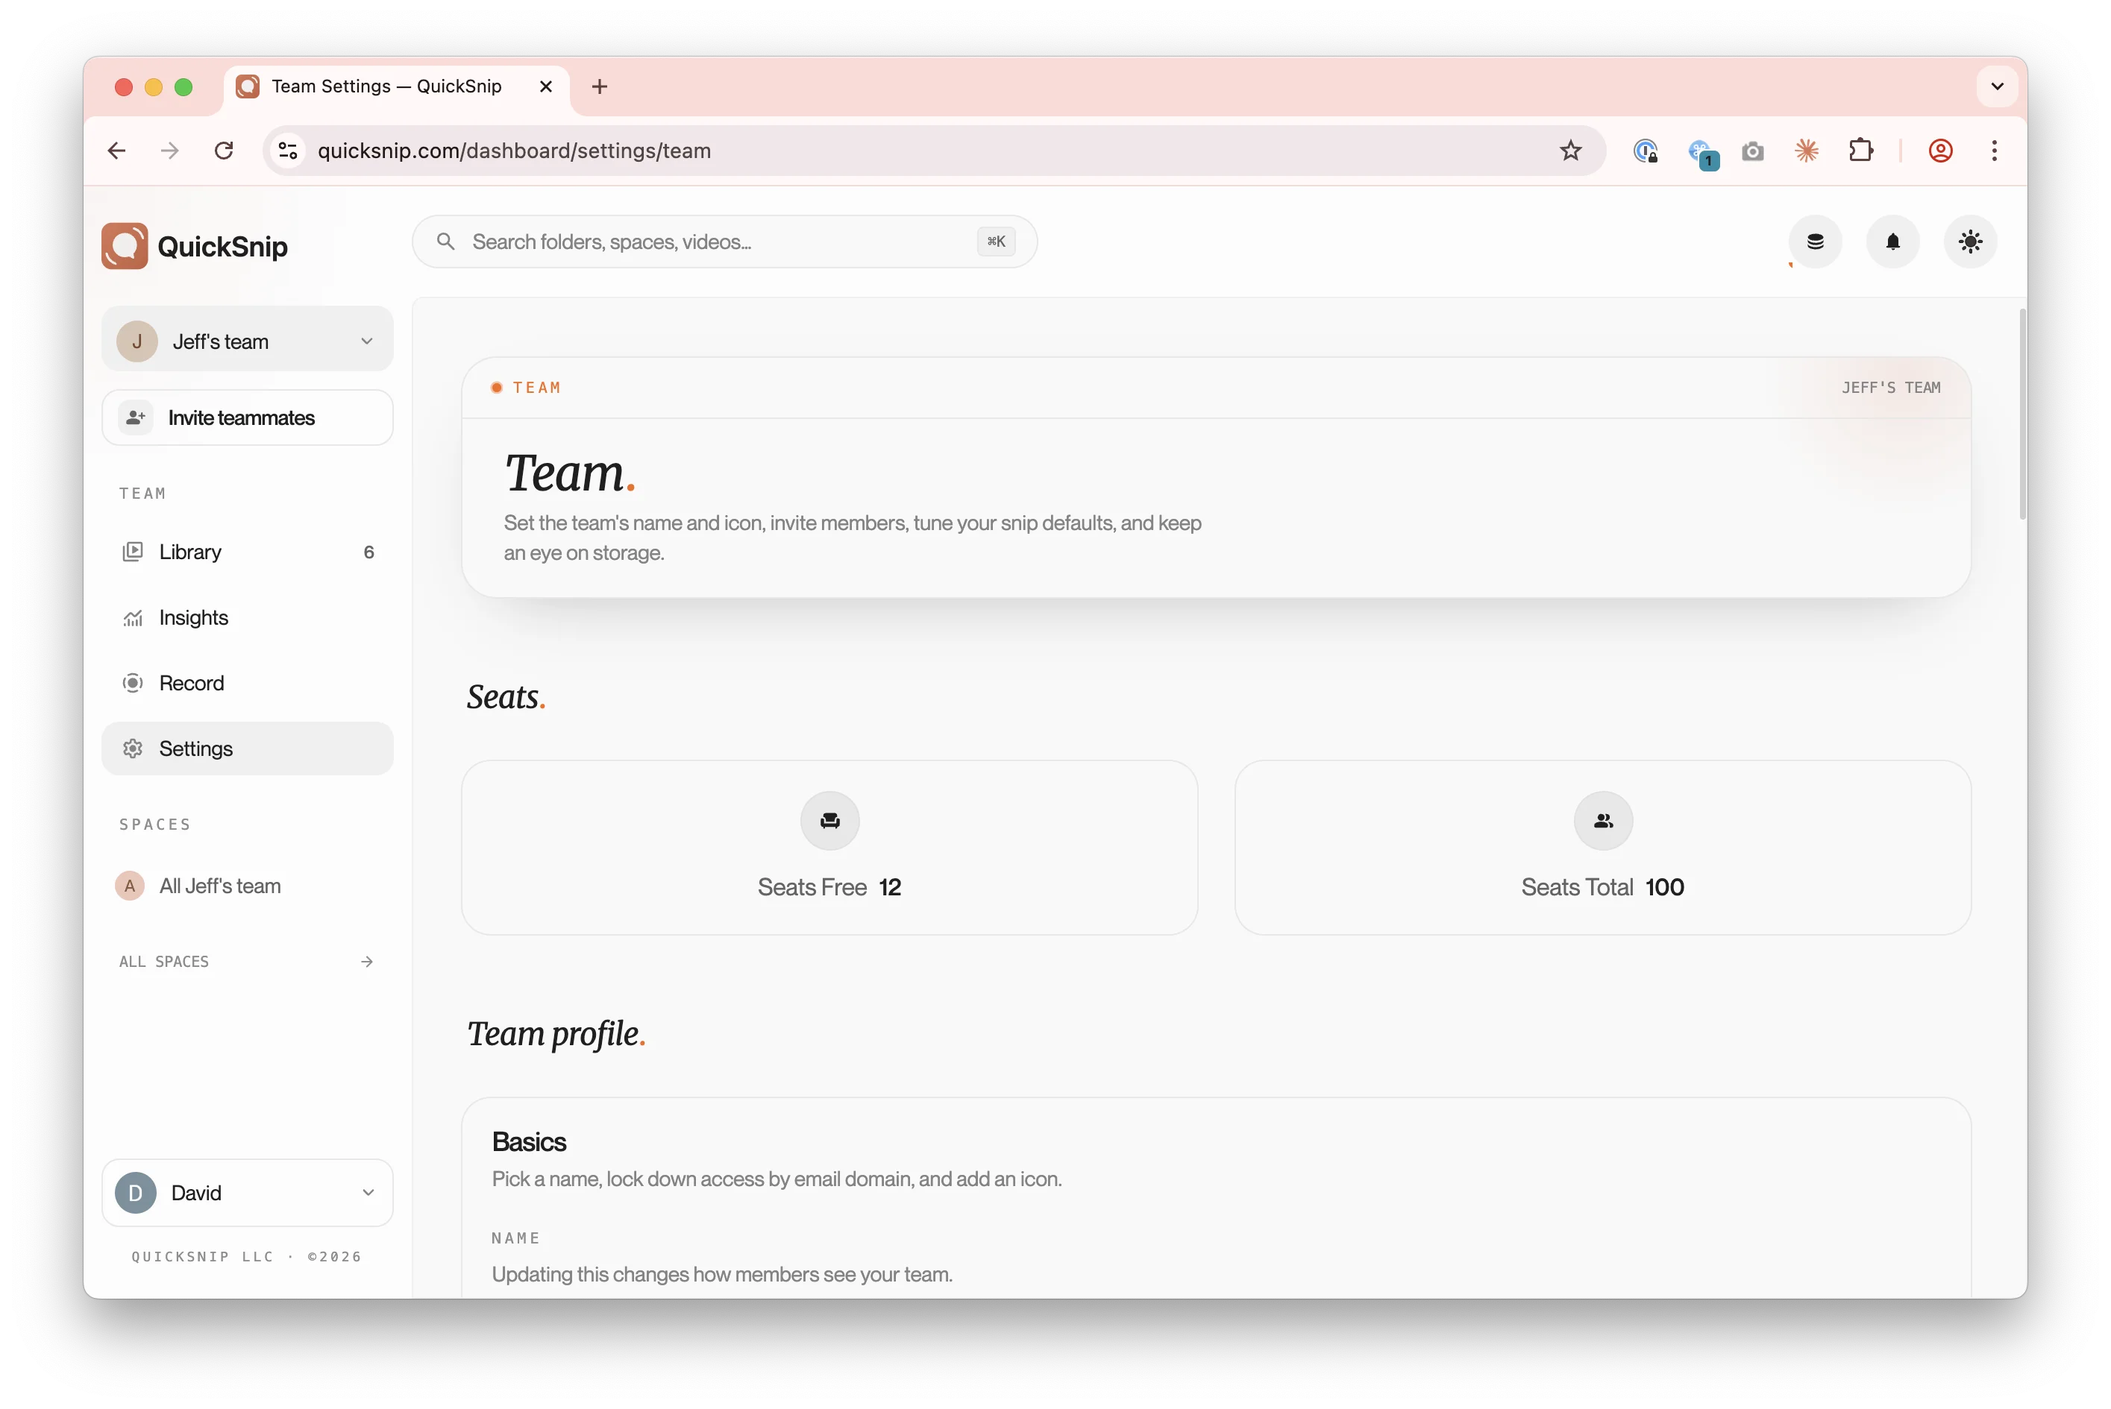Open All Jeff's team space
The image size is (2111, 1409).
pos(247,886)
